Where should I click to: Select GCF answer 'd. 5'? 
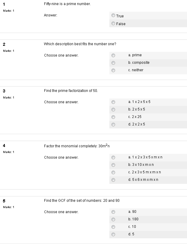click(113, 234)
